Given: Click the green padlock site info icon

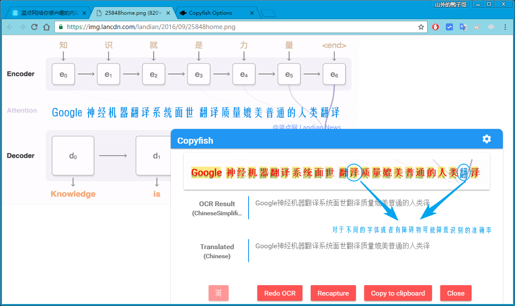Looking at the screenshot, I should coord(61,27).
